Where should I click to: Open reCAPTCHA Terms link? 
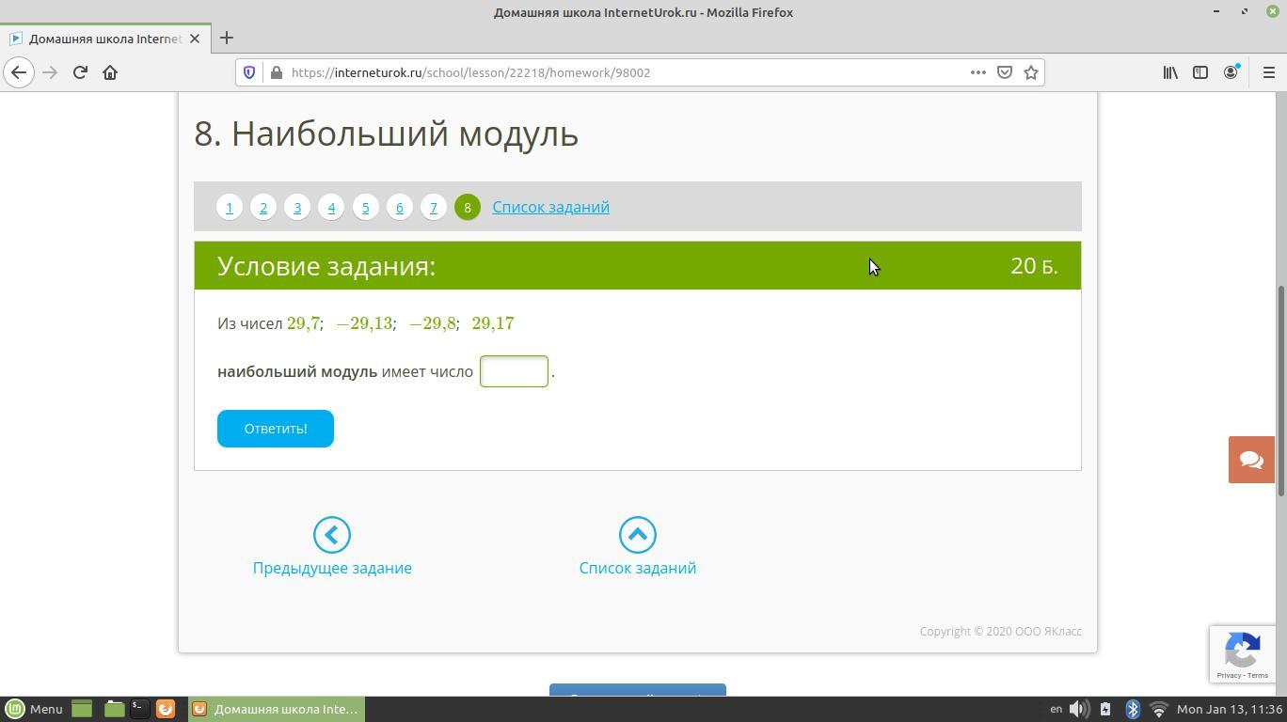(x=1258, y=676)
